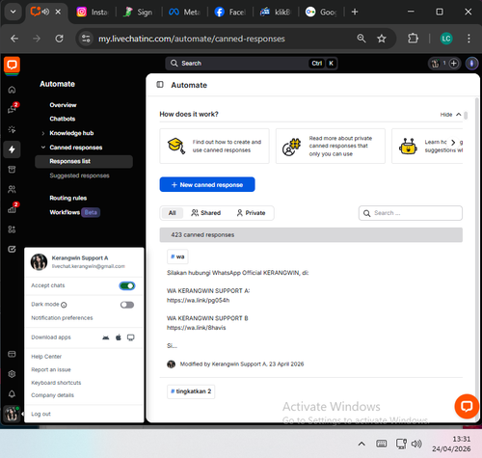Open the Archives box icon in sidebar
482x458 pixels.
tap(12, 170)
